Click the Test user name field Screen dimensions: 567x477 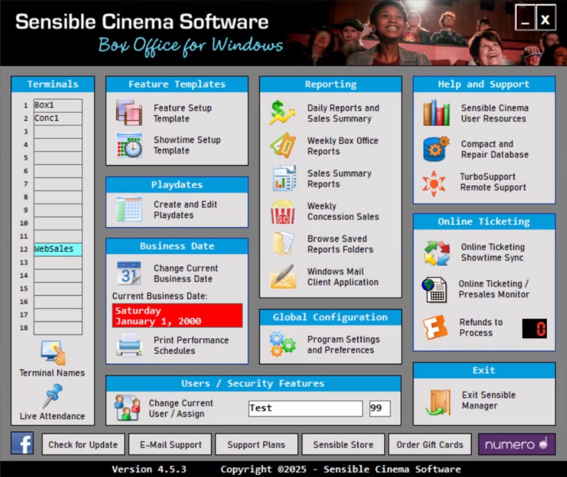click(x=305, y=409)
